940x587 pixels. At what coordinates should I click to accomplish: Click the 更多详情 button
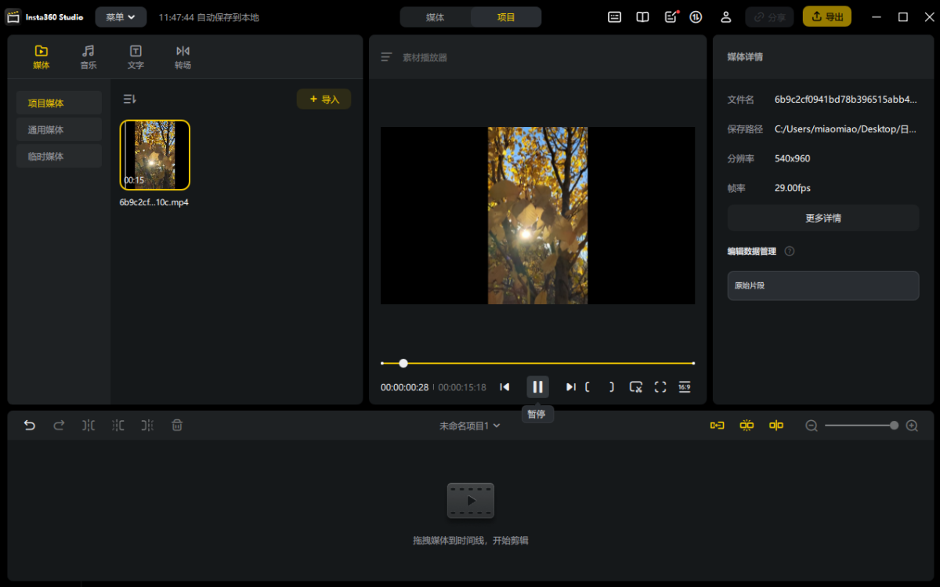[x=822, y=218]
